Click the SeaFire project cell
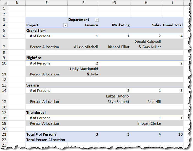This screenshot has height=151, width=193. click(33, 85)
